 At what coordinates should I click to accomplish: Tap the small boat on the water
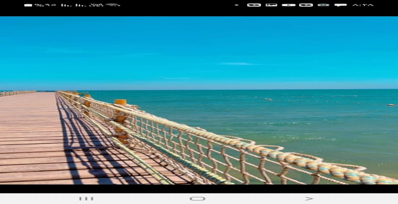click(268, 99)
